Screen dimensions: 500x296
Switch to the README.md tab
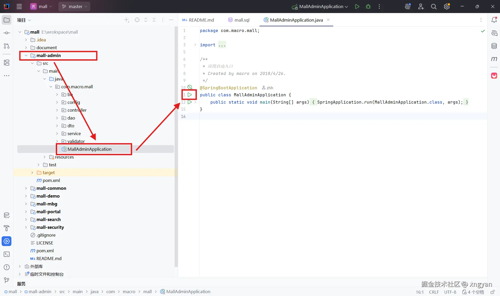(198, 20)
